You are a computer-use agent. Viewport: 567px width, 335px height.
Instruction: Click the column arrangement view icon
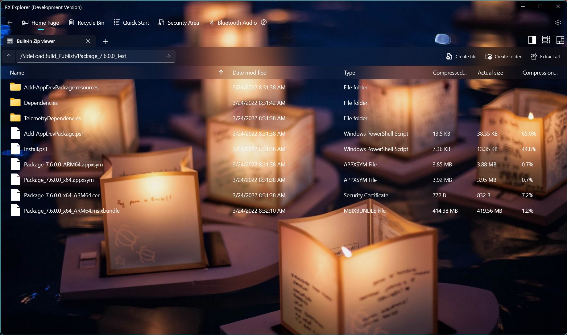[546, 40]
